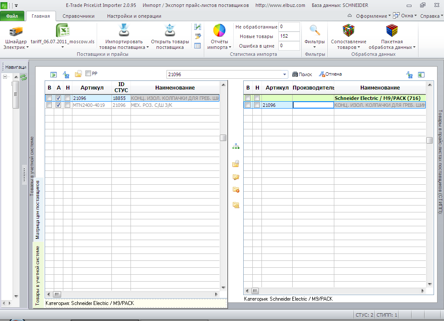Toggle column Н checkbox in row MTN2400-4019
Screen dimensions: 444x321
pyautogui.click(x=67, y=105)
